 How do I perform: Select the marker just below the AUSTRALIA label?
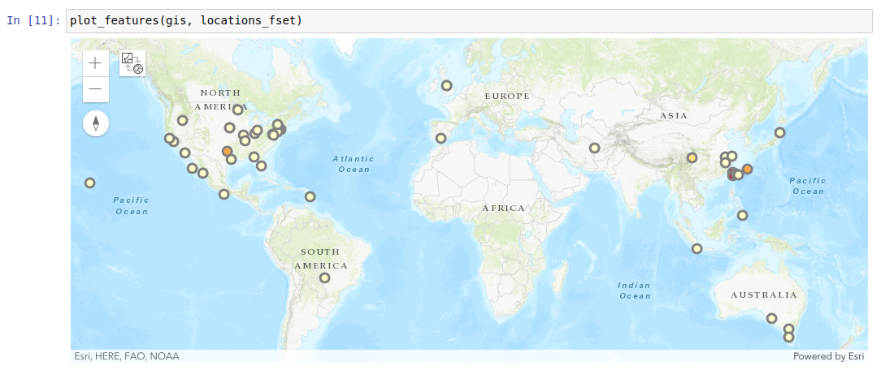click(771, 318)
